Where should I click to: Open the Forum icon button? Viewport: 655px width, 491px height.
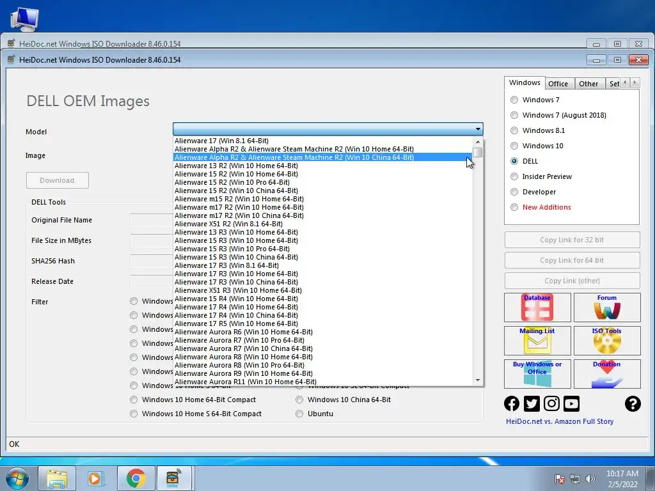(x=607, y=308)
